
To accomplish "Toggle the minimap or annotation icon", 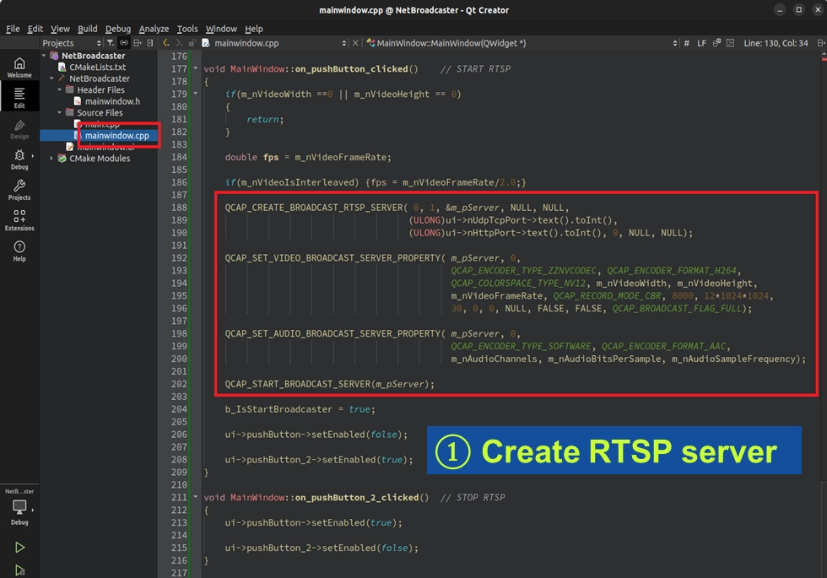I will click(x=730, y=43).
